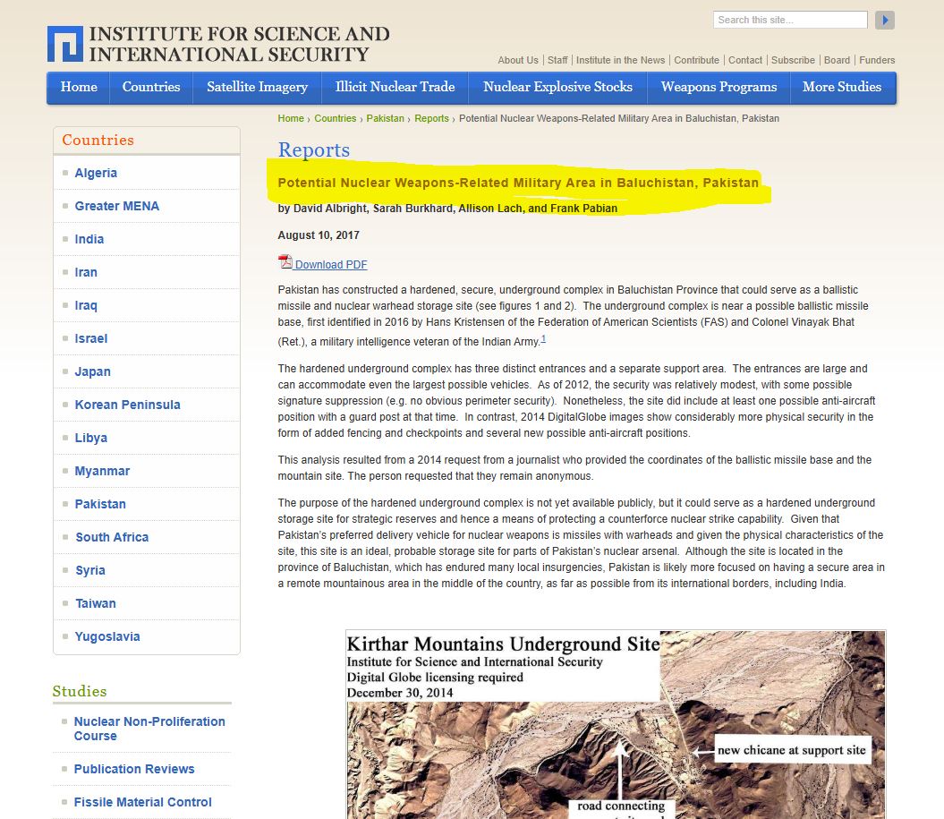Click the ISIS institute logo icon
Image resolution: width=944 pixels, height=819 pixels.
(x=65, y=44)
